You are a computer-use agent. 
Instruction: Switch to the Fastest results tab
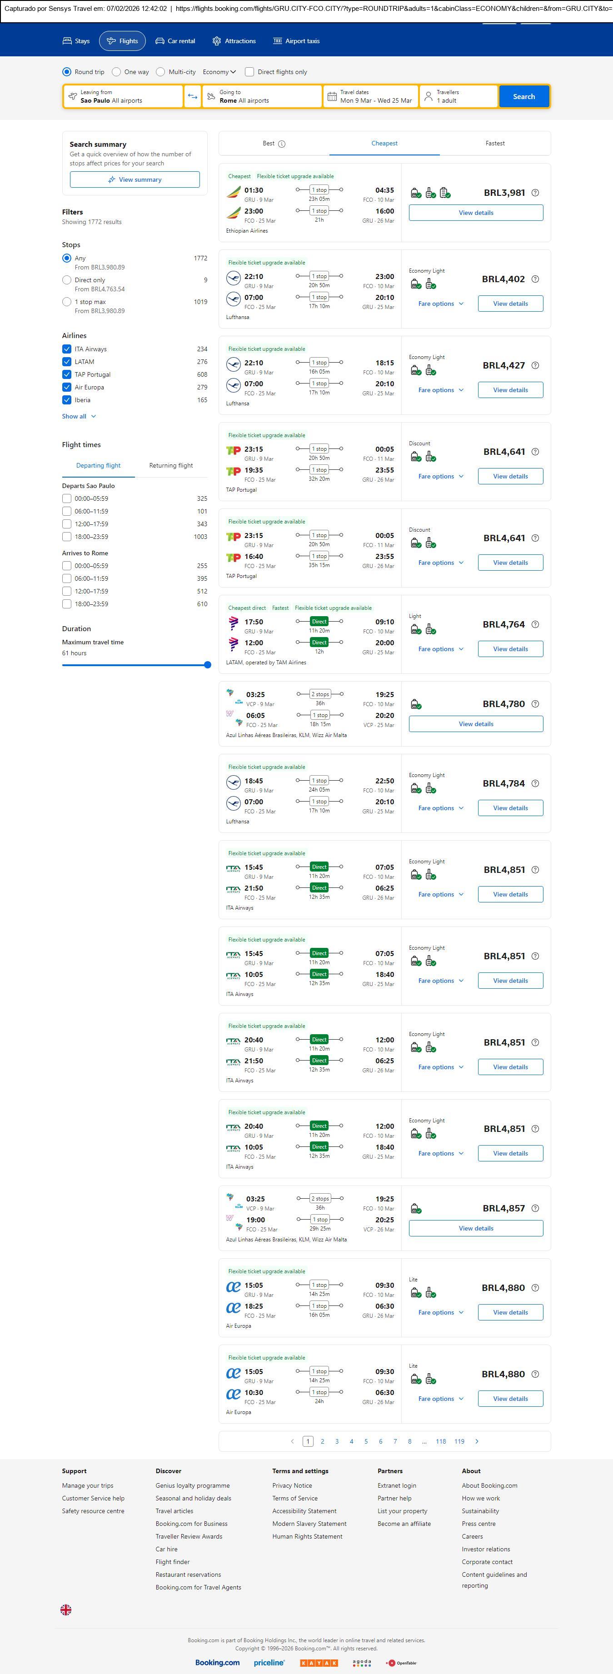[495, 144]
